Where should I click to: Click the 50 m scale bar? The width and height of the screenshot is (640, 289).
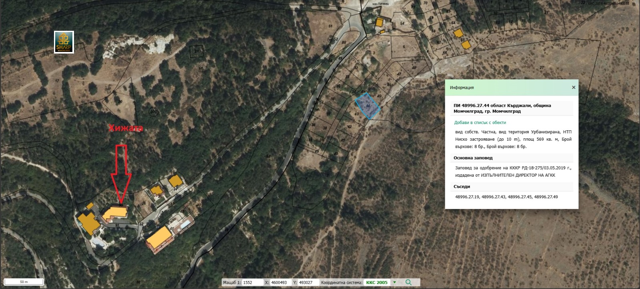click(x=24, y=282)
